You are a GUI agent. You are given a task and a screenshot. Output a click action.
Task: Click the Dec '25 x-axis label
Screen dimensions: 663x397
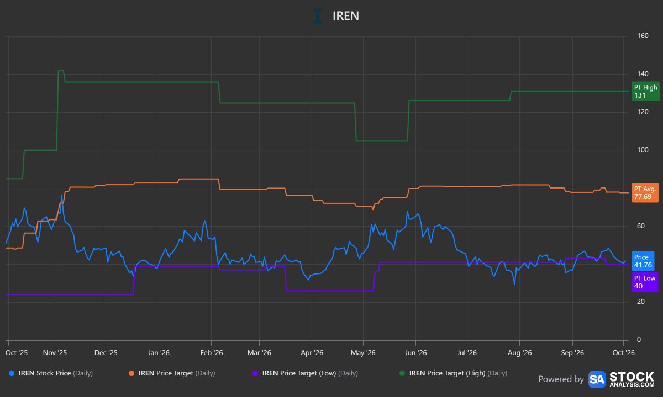(x=106, y=352)
